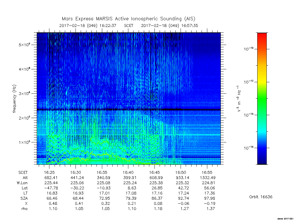Click time tick '16:55'
This screenshot has width=294, height=220.
coord(207,172)
